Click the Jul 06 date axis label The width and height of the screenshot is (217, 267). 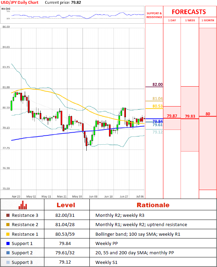tap(140, 197)
